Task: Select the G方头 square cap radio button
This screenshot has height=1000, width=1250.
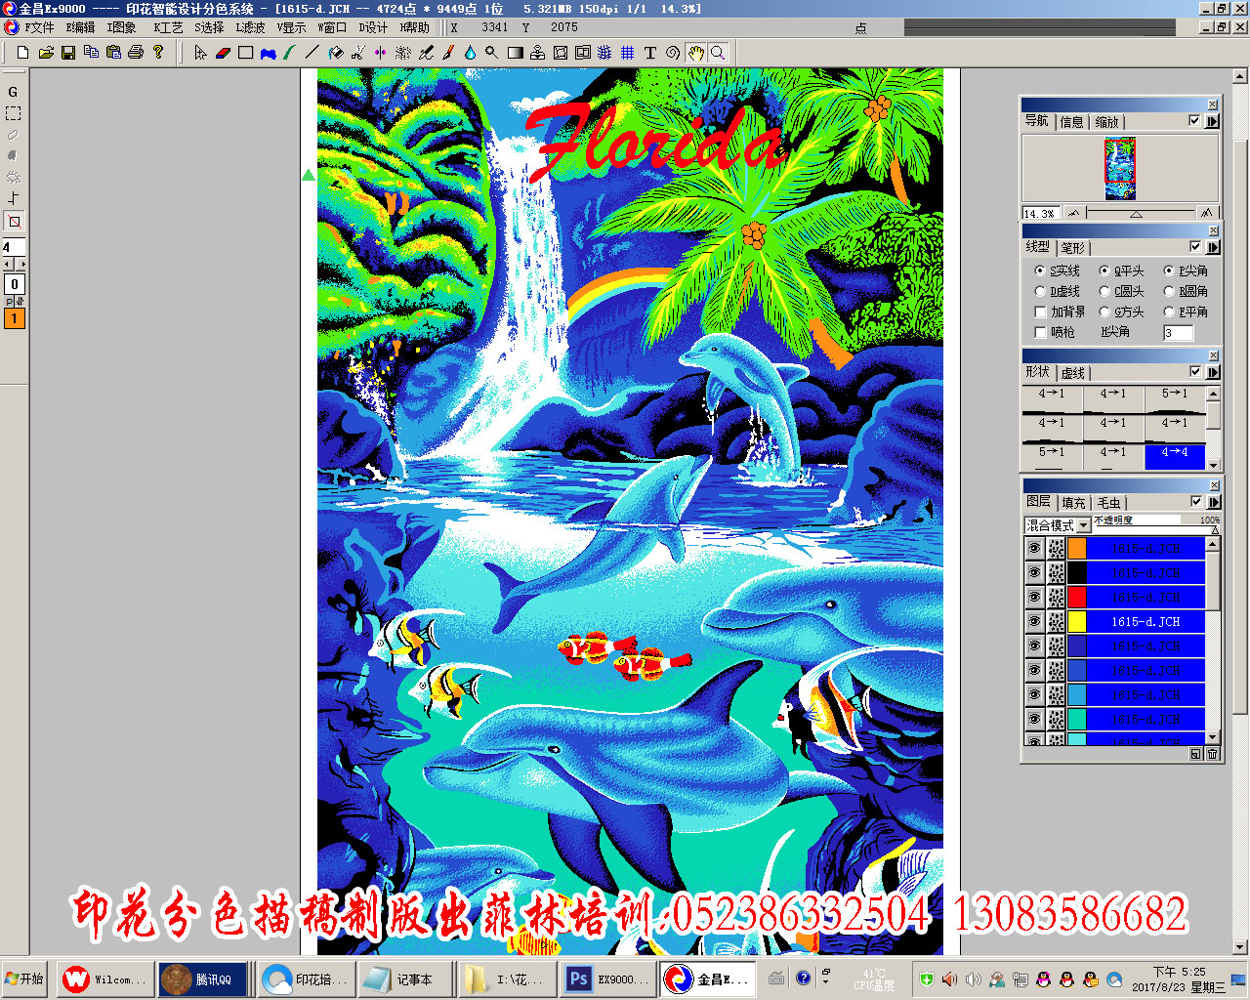Action: click(1104, 312)
